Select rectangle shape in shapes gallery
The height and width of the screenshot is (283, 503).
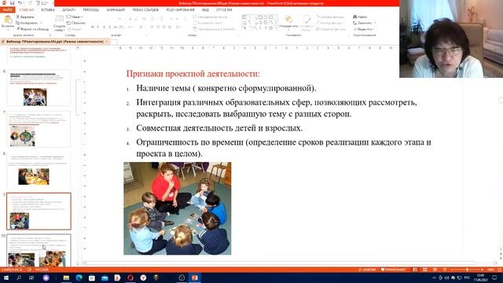(260, 17)
